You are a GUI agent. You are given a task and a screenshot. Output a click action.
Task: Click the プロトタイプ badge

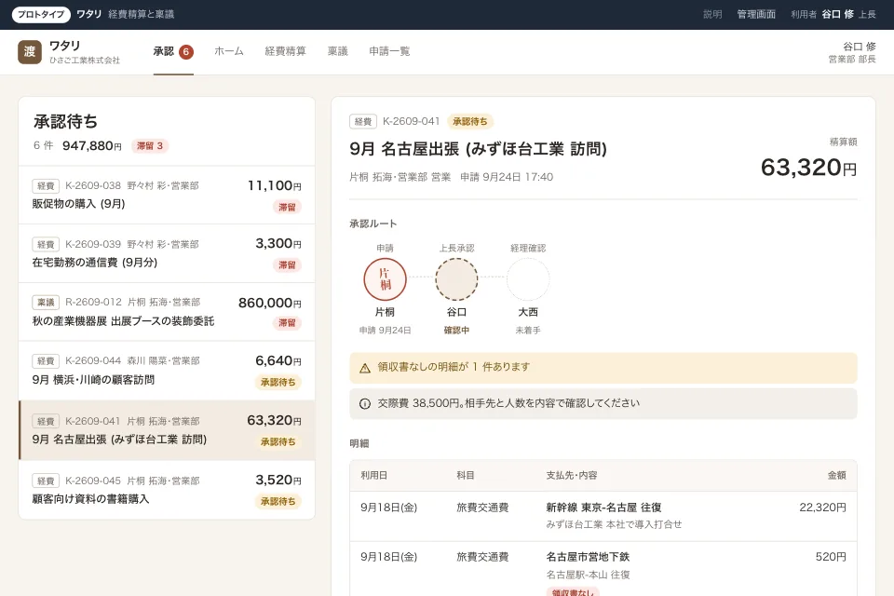click(x=41, y=14)
